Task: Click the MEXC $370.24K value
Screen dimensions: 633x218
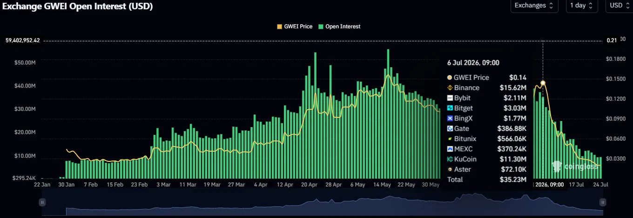Action: point(512,149)
